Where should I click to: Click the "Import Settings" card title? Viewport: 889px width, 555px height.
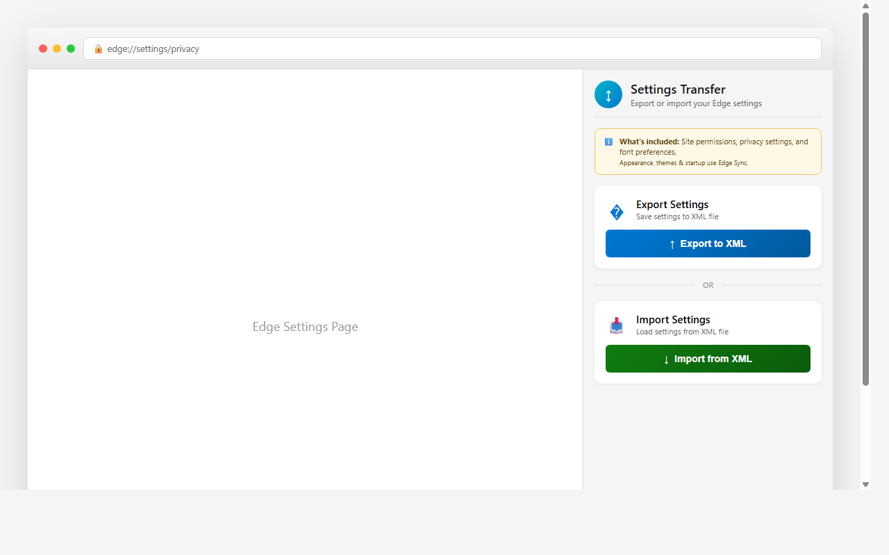point(673,320)
